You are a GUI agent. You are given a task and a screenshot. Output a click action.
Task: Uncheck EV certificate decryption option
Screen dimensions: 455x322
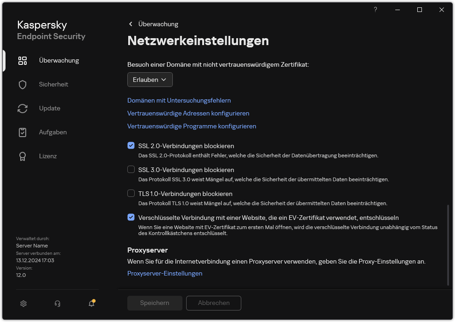pos(131,217)
